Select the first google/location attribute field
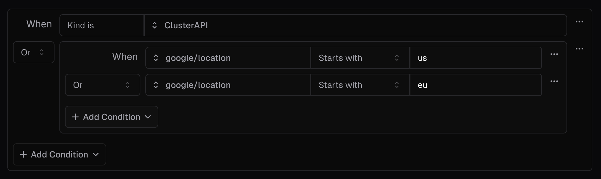Screen dimensions: 601x179 (x=228, y=58)
